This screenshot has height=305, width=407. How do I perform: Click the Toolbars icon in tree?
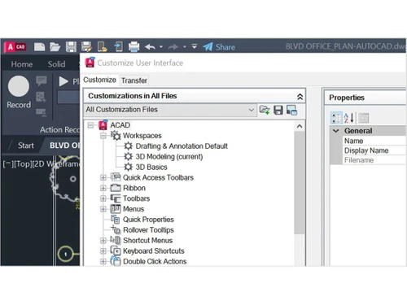pos(116,198)
